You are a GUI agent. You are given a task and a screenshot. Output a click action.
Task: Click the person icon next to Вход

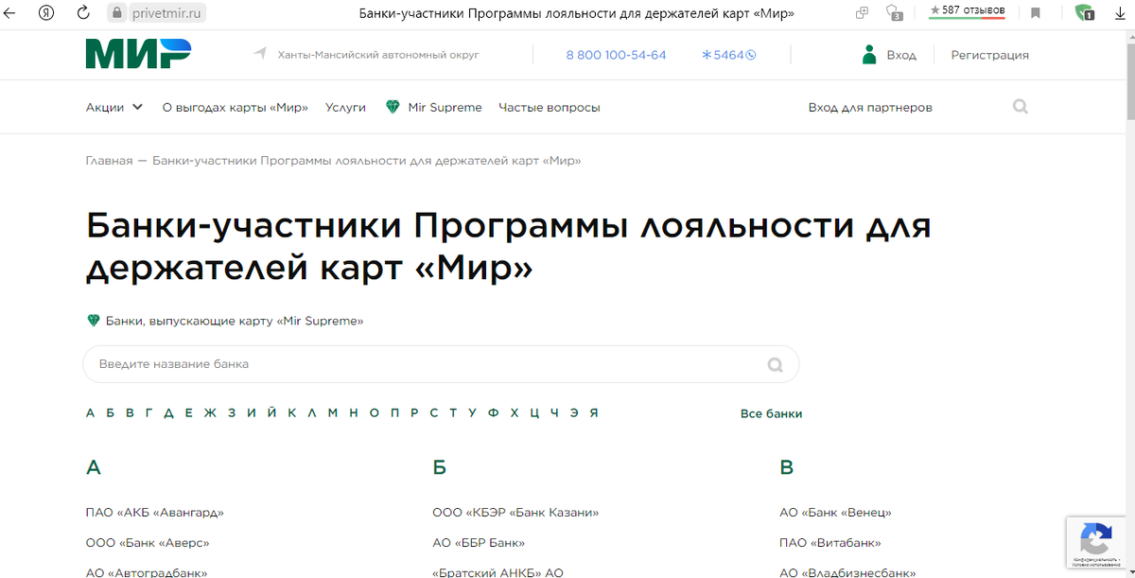point(869,54)
